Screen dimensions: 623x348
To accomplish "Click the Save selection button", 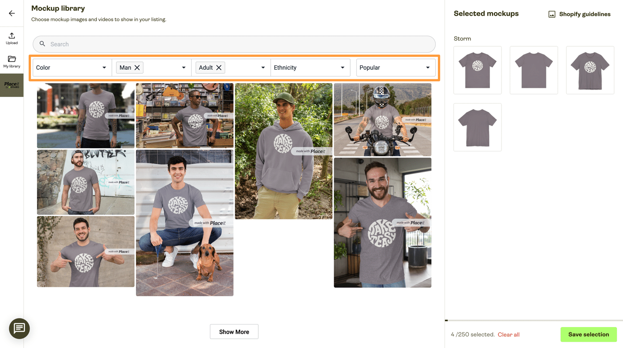I will click(x=589, y=334).
